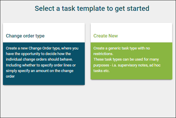The height and width of the screenshot is (118, 176).
Task: Click the dark blue Change Order description panel
Action: coord(44,64)
